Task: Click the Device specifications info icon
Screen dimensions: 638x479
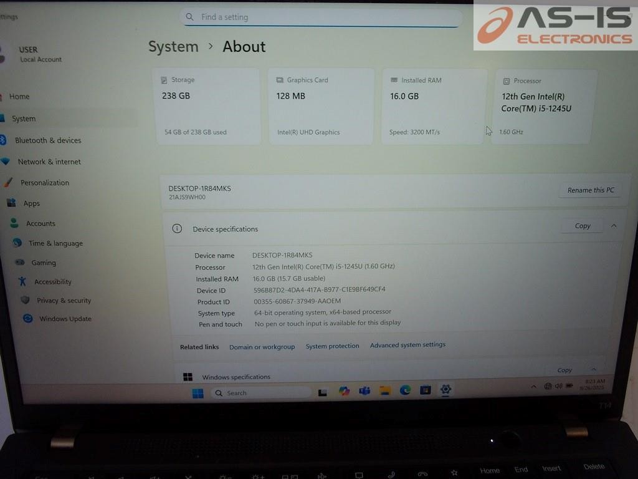Action: click(x=177, y=228)
